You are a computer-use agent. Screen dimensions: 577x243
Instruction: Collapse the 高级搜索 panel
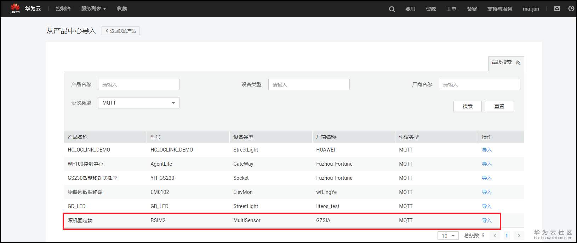[506, 63]
